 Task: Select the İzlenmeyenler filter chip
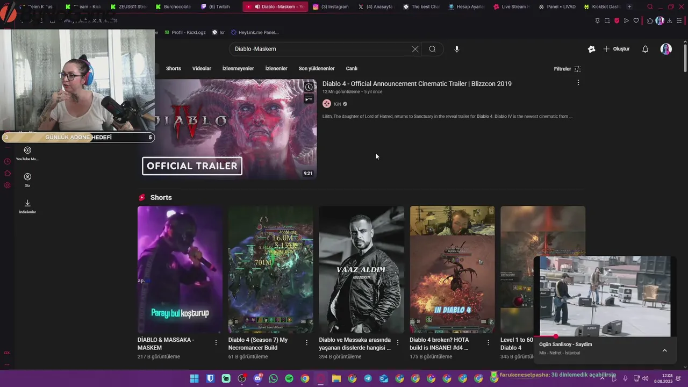[x=238, y=68]
